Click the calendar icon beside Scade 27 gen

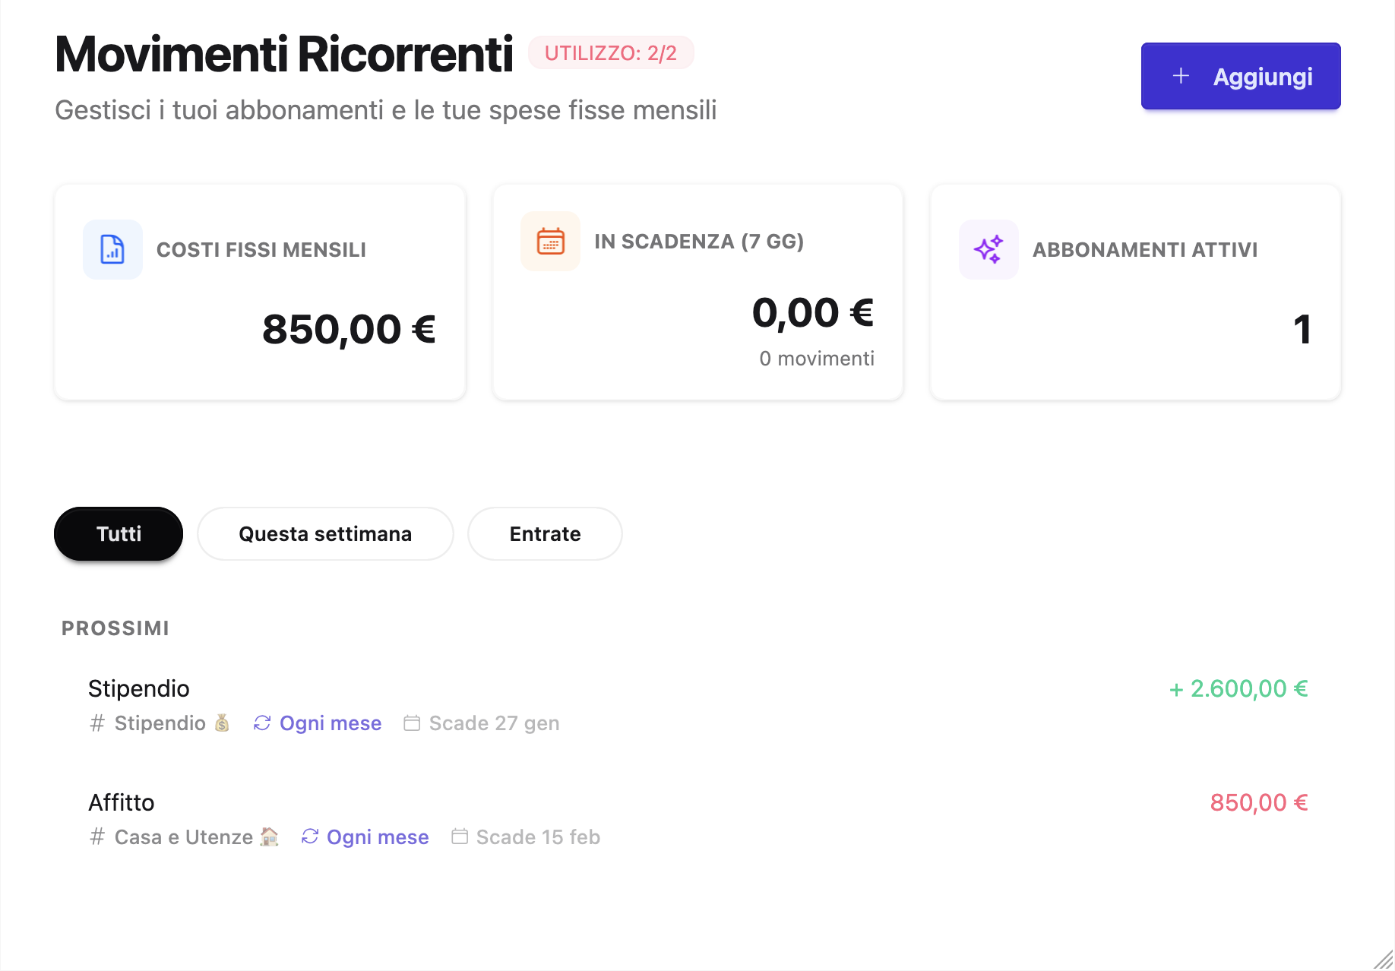(412, 723)
